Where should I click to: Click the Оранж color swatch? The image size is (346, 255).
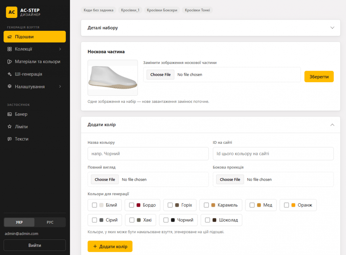(293, 205)
